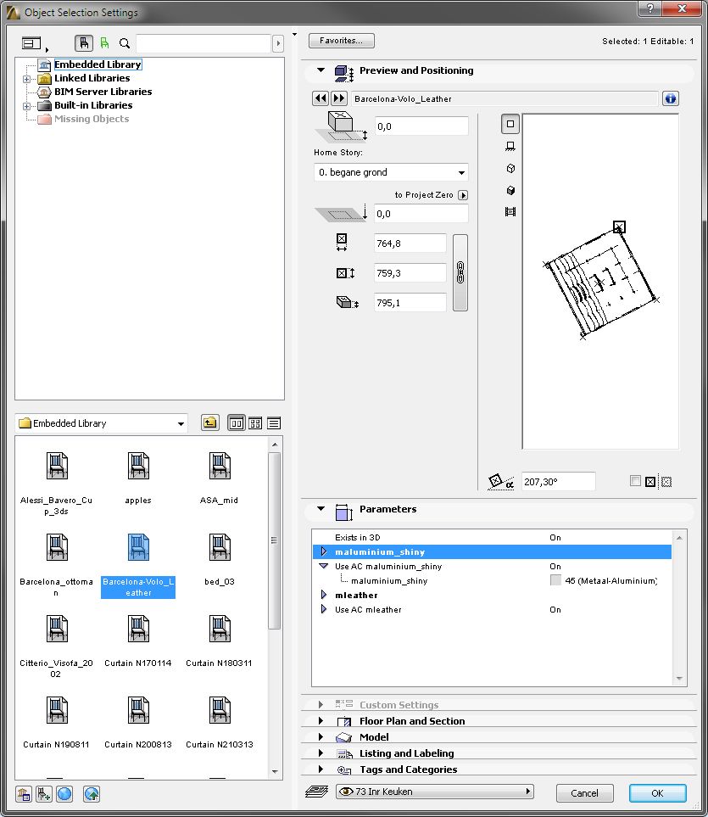Screen dimensions: 708x817
Task: Toggle the mirror checkbox next to angle
Action: click(x=635, y=481)
